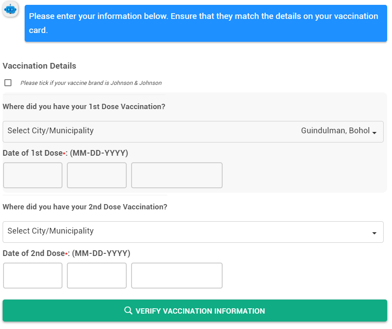Image resolution: width=392 pixels, height=329 pixels.
Task: Click the blue instruction message about vaccination card
Action: click(206, 23)
